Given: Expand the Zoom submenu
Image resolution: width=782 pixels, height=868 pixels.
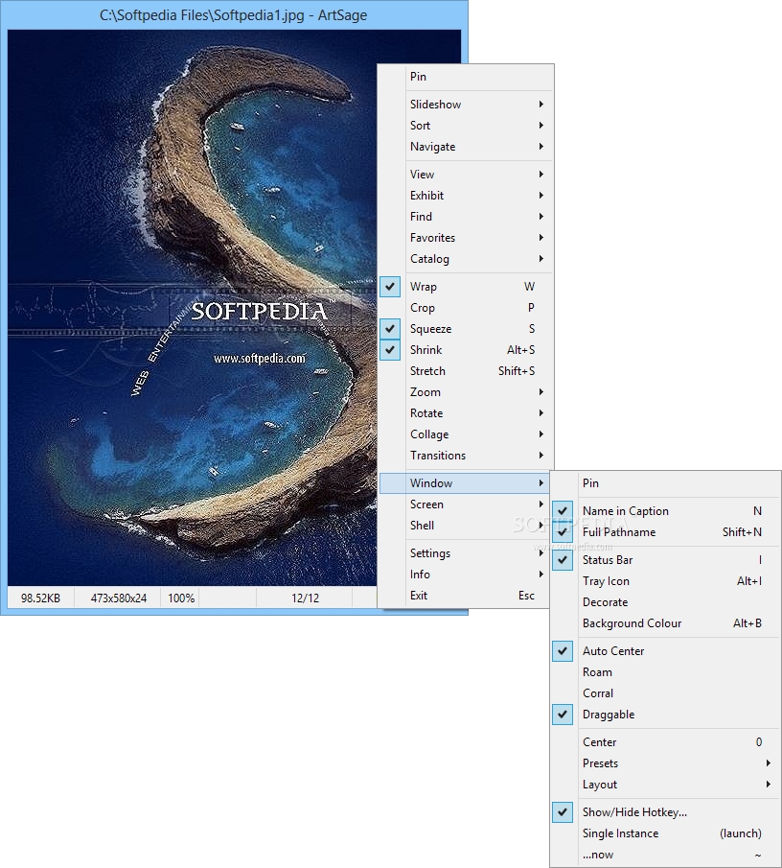Looking at the screenshot, I should coord(466,392).
